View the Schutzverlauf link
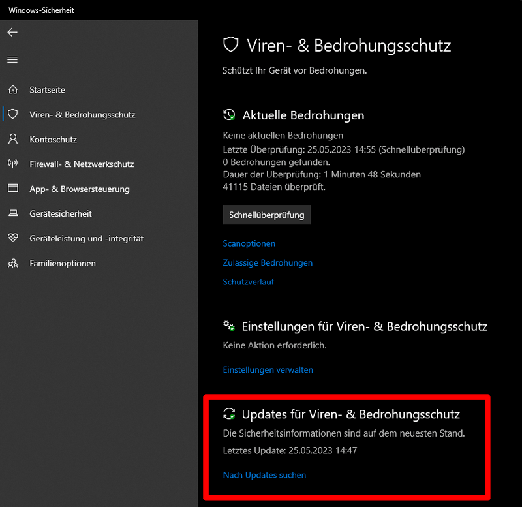The width and height of the screenshot is (522, 507). coord(249,282)
